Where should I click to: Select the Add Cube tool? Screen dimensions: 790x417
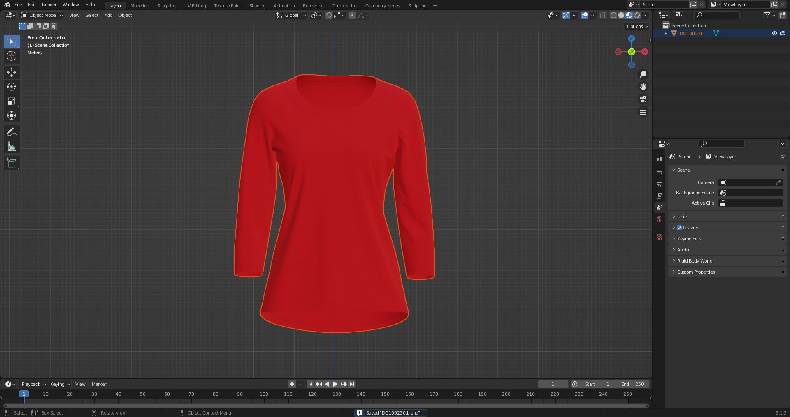coord(12,163)
